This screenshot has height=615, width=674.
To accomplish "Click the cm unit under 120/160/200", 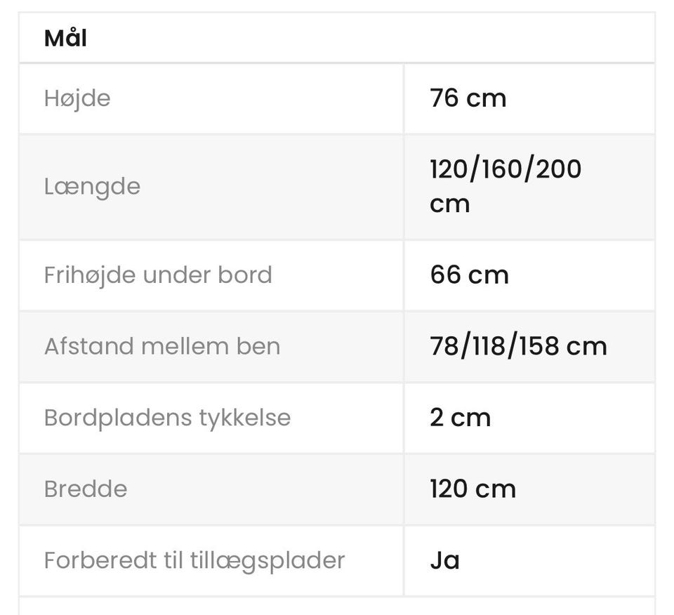I will (x=449, y=204).
